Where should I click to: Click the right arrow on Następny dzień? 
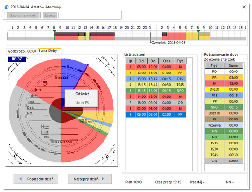103,179
